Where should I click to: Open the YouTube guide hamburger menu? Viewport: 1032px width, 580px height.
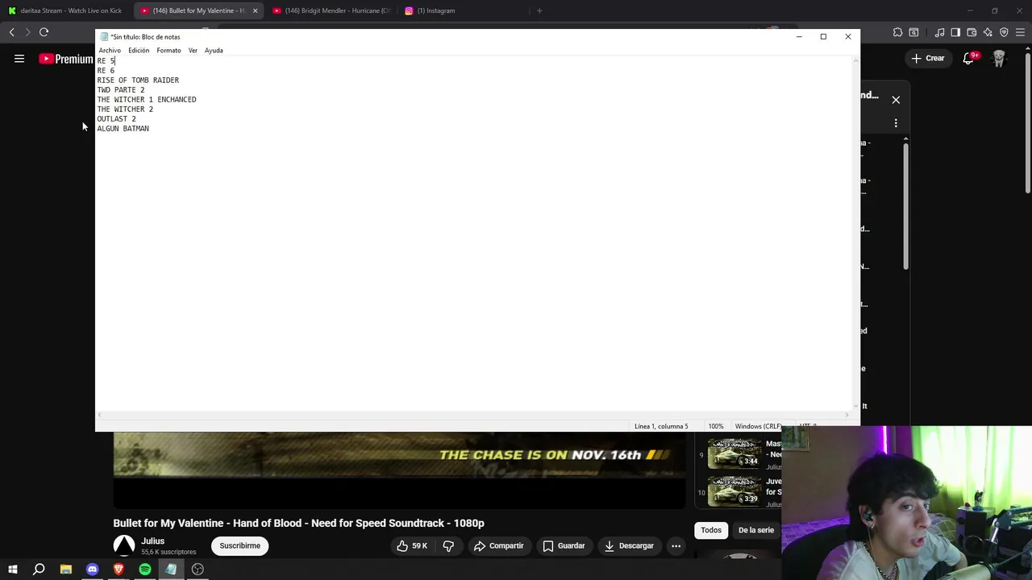19,58
